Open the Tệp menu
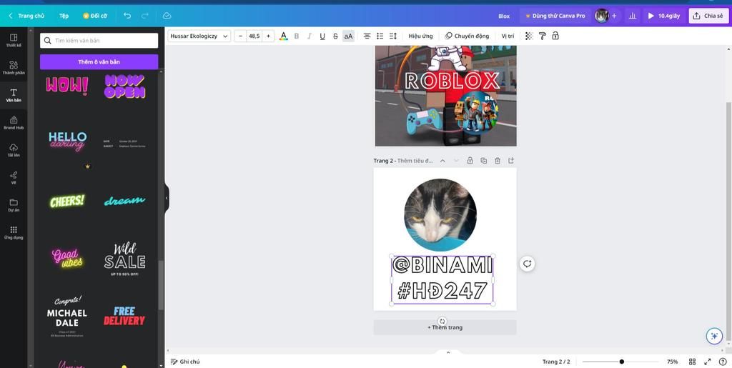 pyautogui.click(x=64, y=16)
